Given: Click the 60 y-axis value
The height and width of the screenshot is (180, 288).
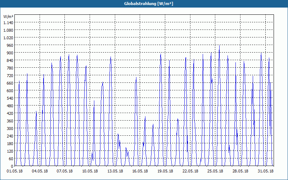Looking at the screenshot, I should 11,159.
